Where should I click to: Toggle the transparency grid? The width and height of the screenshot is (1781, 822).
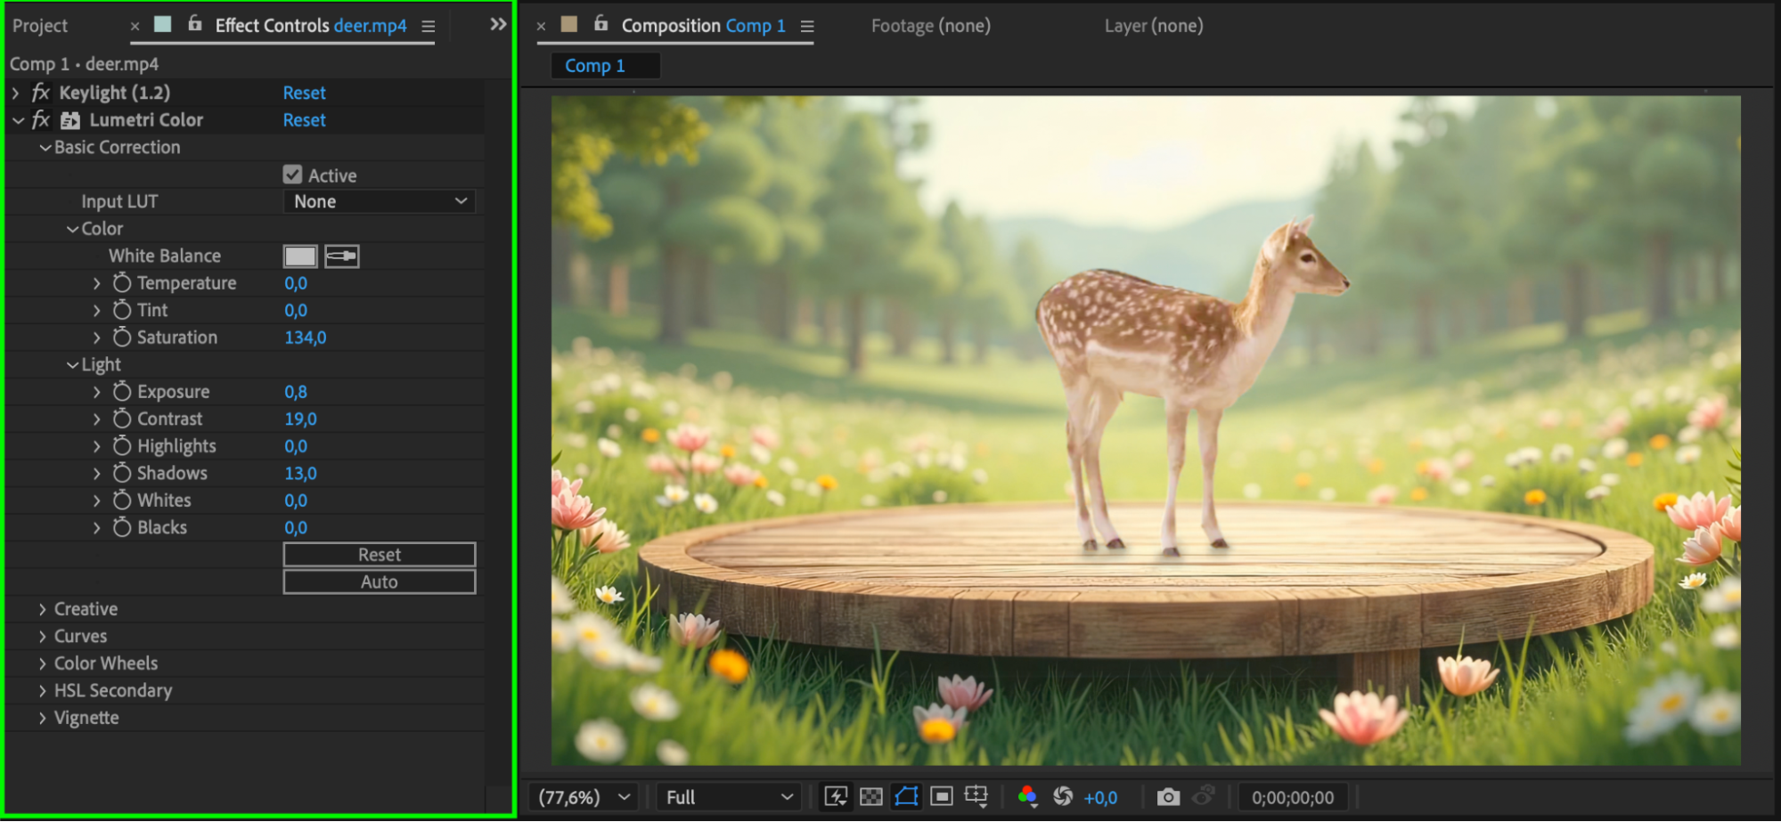871,797
